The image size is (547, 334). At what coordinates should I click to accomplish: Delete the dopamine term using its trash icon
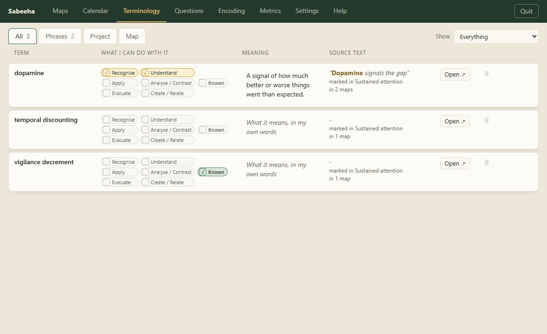[x=487, y=74]
